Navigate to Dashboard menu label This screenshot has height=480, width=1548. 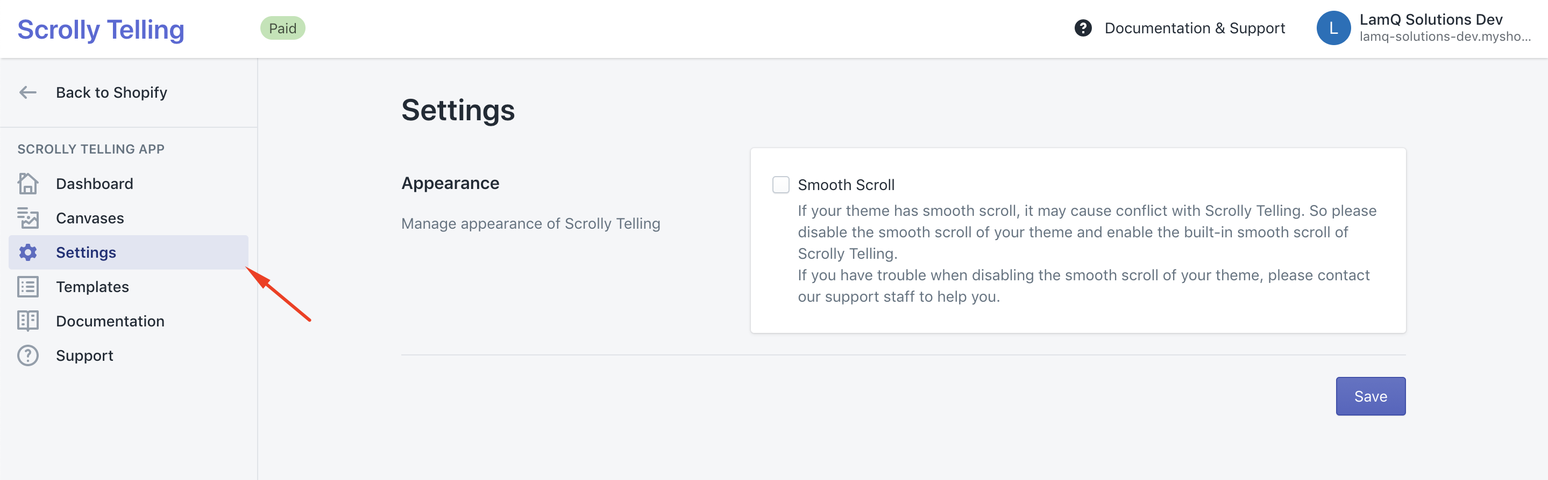(x=94, y=184)
